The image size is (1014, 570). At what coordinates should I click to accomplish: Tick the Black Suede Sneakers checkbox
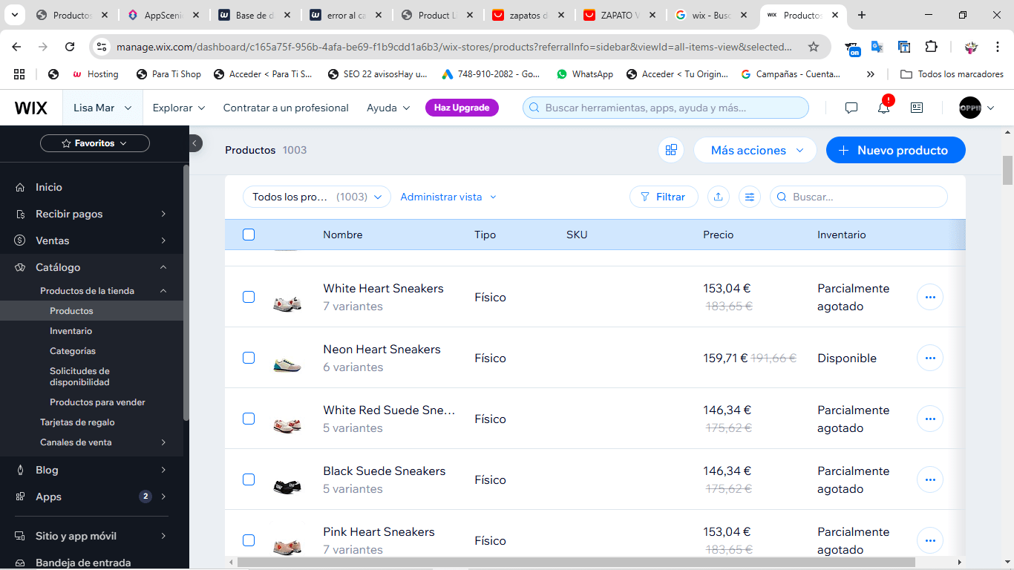tap(249, 479)
